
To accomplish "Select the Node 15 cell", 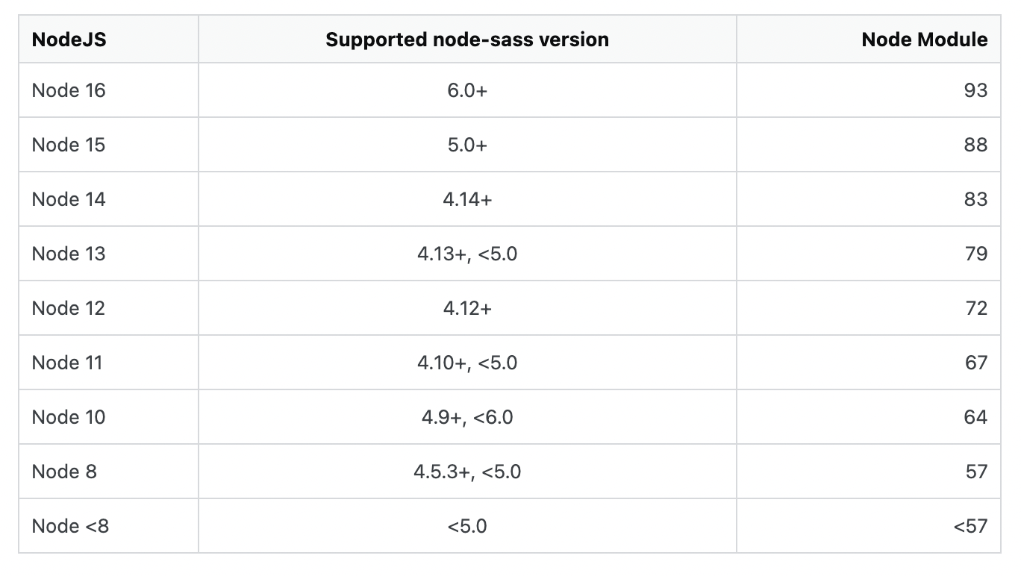I will pyautogui.click(x=108, y=145).
